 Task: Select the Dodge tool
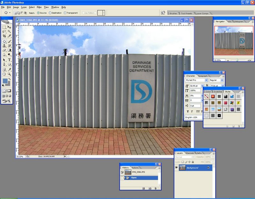[9, 55]
